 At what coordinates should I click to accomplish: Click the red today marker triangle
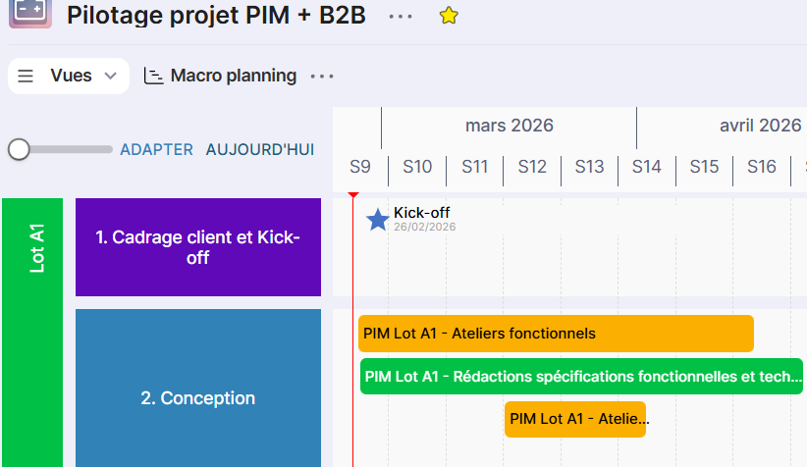pyautogui.click(x=353, y=195)
